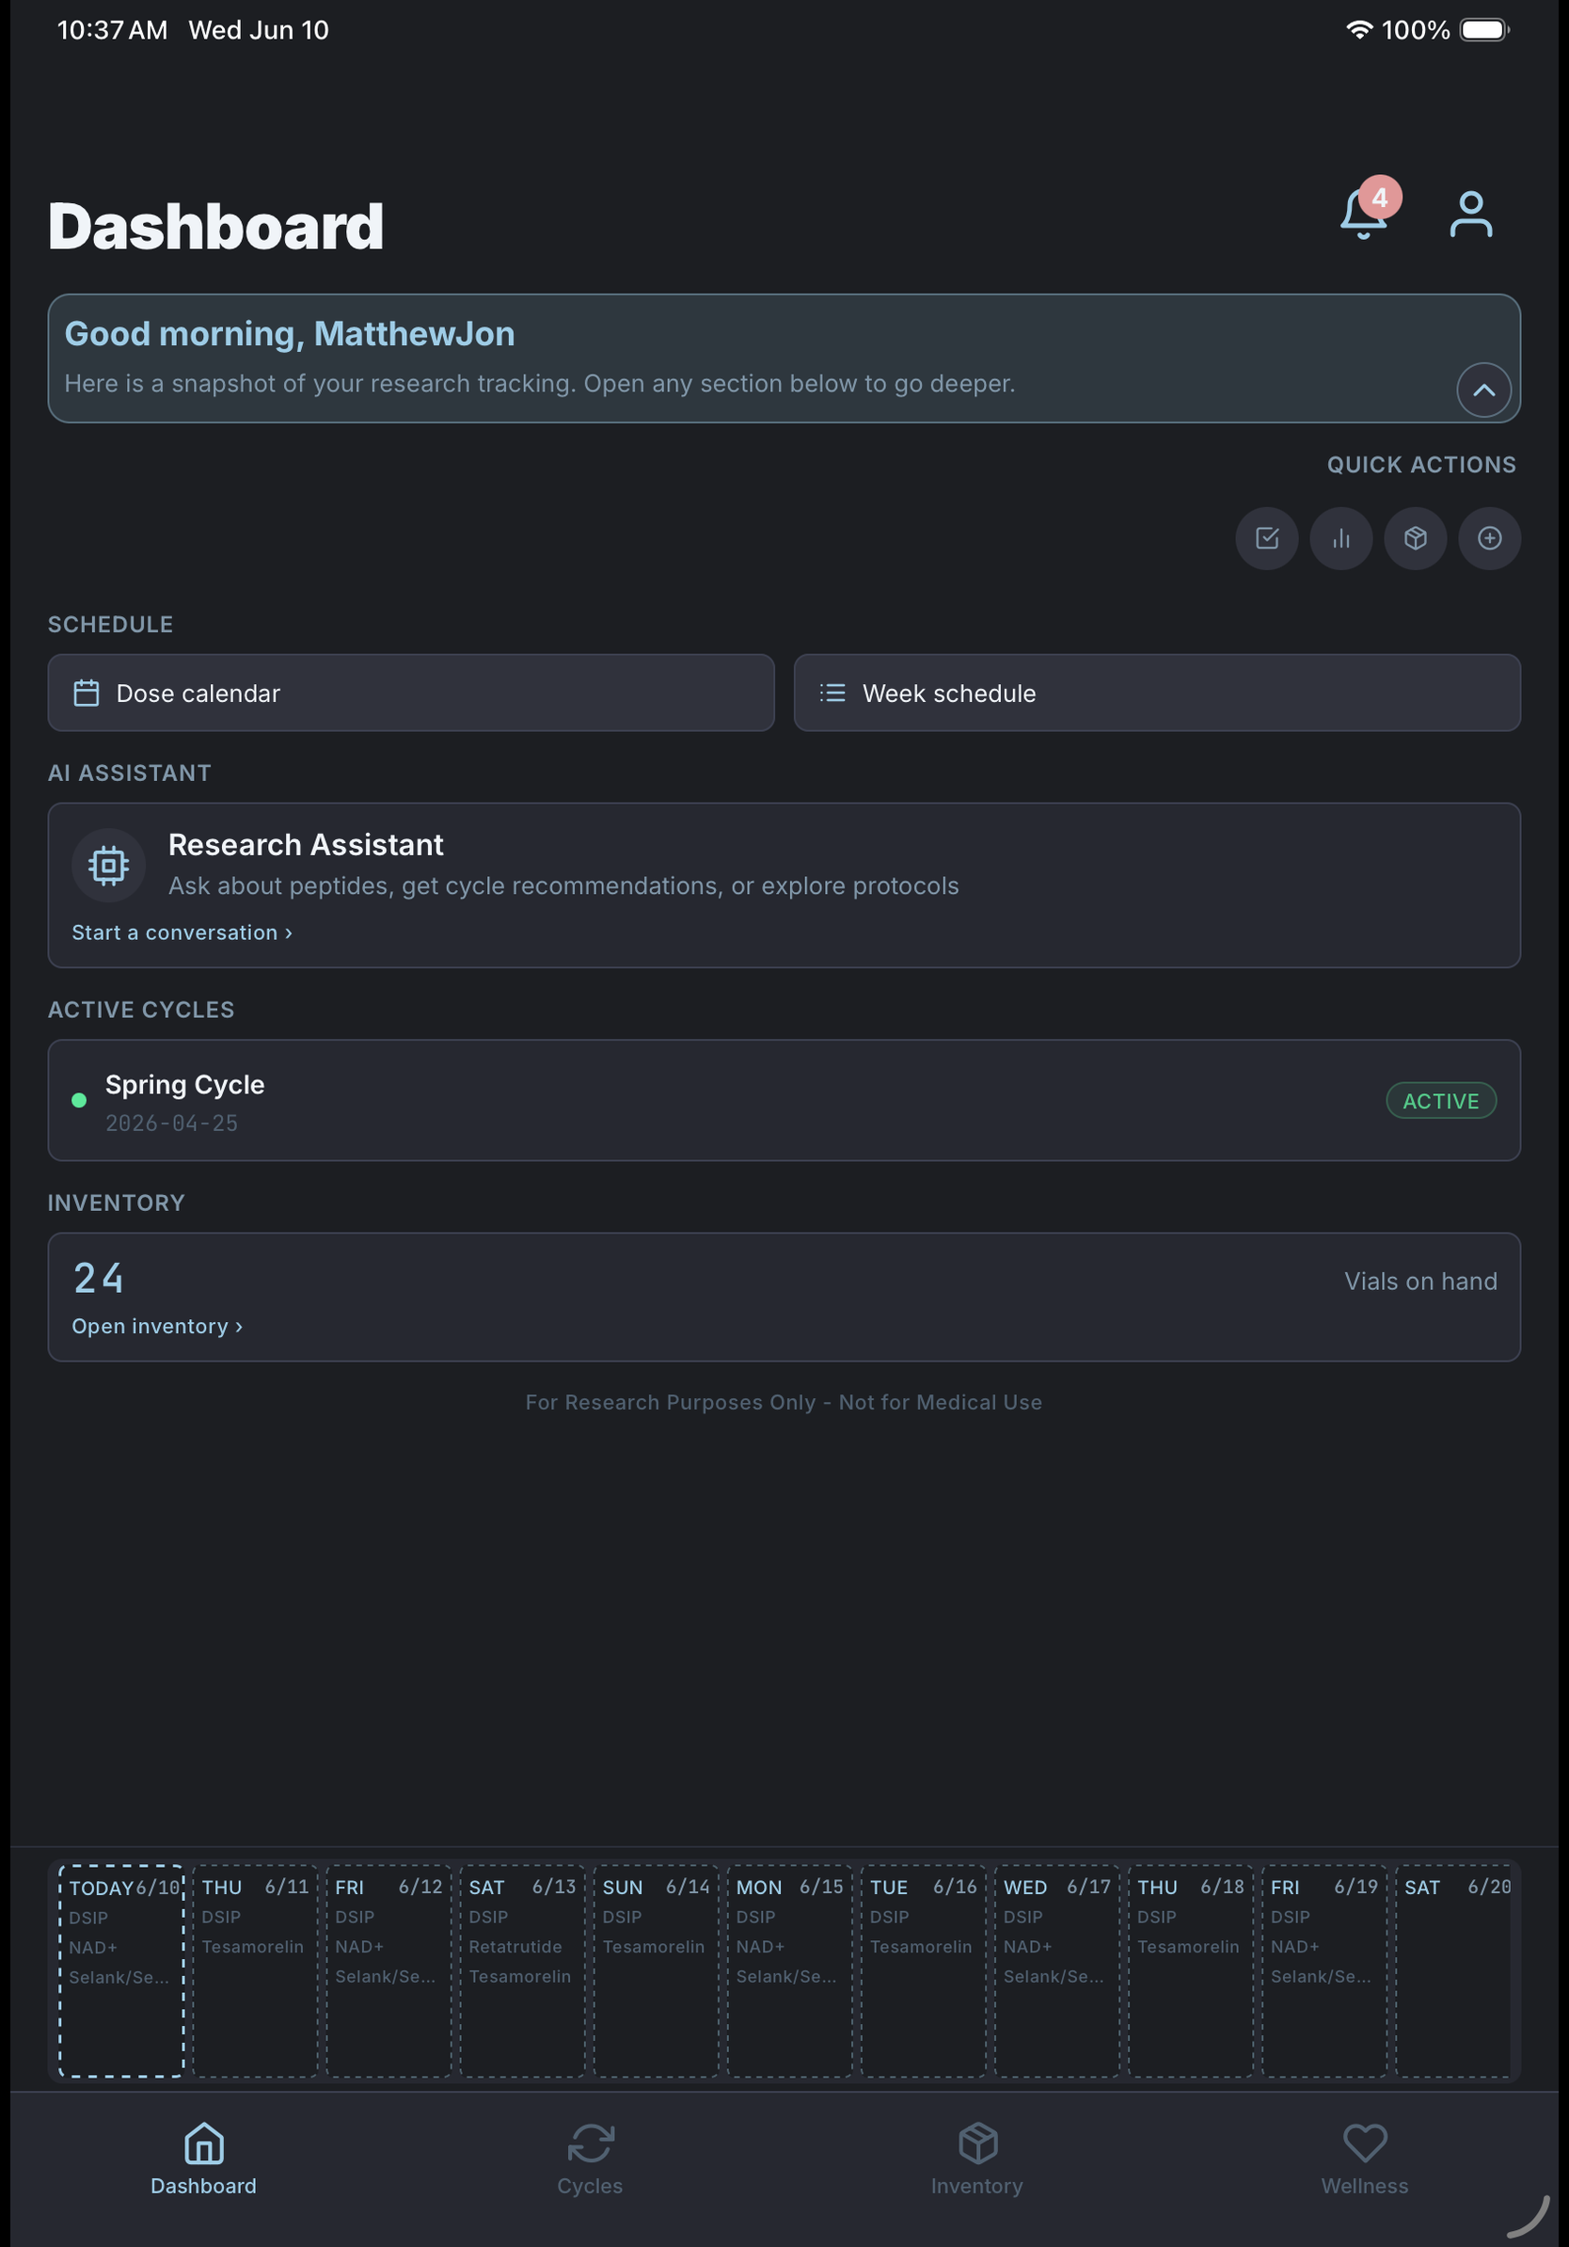The image size is (1569, 2247).
Task: Select WED 6/17 in the day strip
Action: click(x=1056, y=1971)
